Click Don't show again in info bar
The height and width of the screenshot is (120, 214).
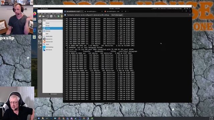117,15
